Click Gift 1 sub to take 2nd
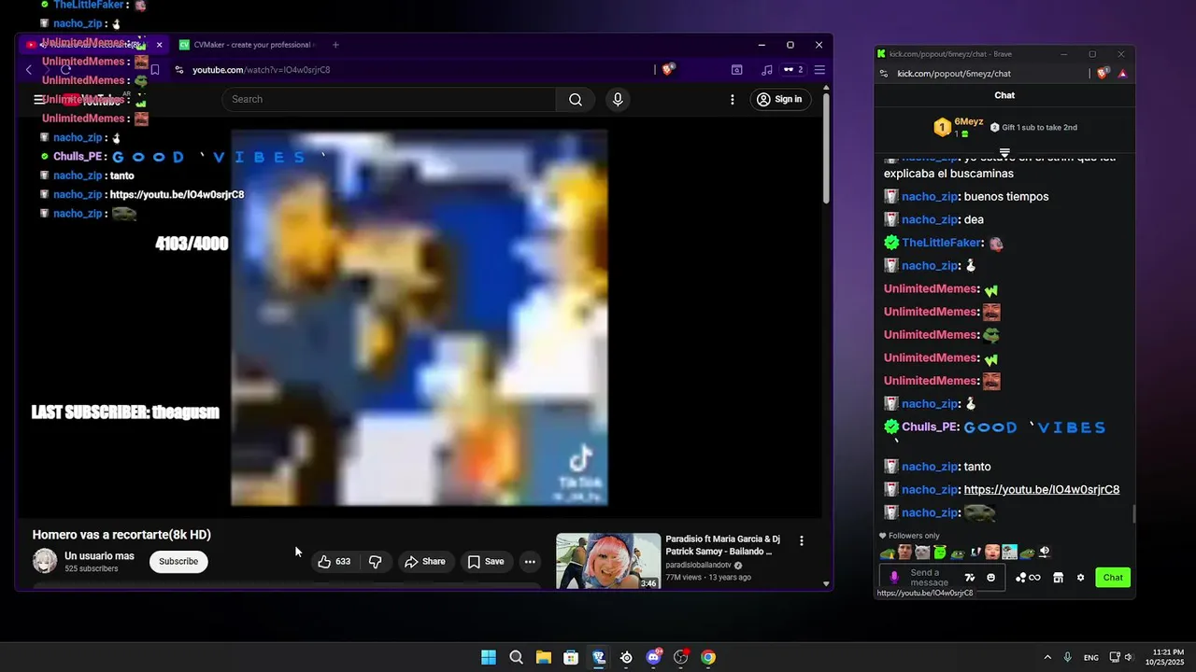The width and height of the screenshot is (1196, 672). pyautogui.click(x=1033, y=127)
